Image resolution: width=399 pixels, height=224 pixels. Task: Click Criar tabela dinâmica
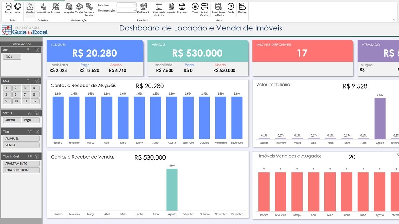pos(159,9)
